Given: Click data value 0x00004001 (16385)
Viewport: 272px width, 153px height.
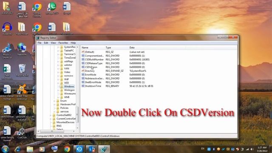Looking at the screenshot, I should (x=139, y=59).
